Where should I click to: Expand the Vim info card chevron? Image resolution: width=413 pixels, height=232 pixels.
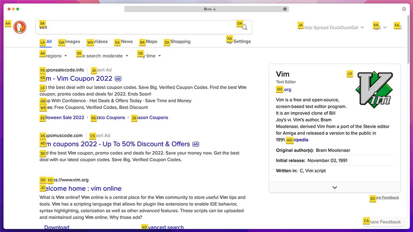coord(334,187)
